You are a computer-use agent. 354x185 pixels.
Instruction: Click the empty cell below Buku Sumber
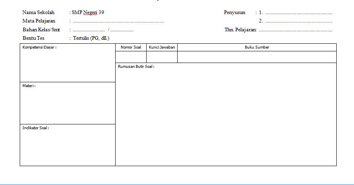coord(257,57)
